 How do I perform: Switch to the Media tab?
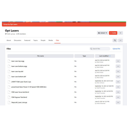[x=50, y=40]
